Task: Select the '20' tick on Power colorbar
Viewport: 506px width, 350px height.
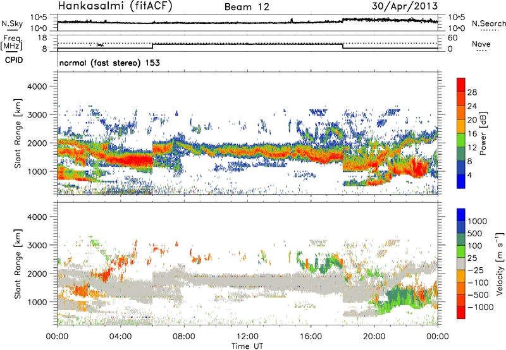Action: coord(472,120)
